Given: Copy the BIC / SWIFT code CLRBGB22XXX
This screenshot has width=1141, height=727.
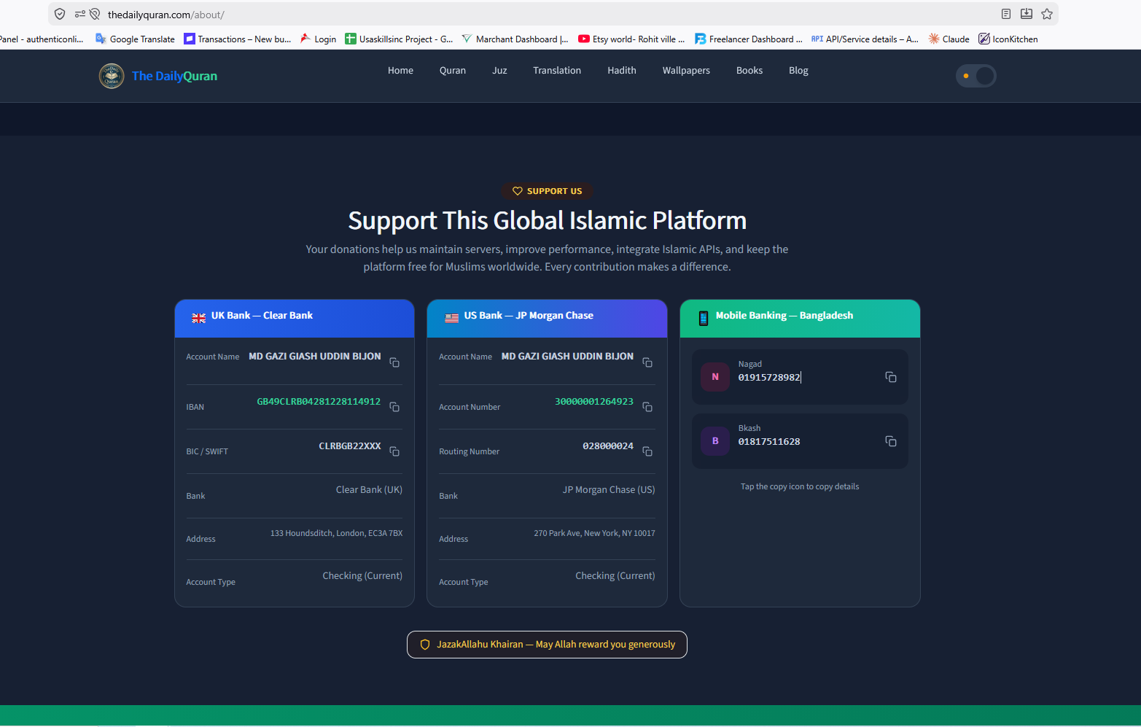Looking at the screenshot, I should pyautogui.click(x=394, y=451).
